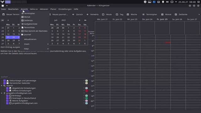The image size is (201, 113).
Task: Click week number 25 in mini calendar
Action: (x=3, y=37)
